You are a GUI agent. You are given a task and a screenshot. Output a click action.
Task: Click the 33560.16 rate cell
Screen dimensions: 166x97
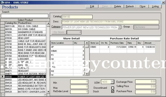(132, 47)
